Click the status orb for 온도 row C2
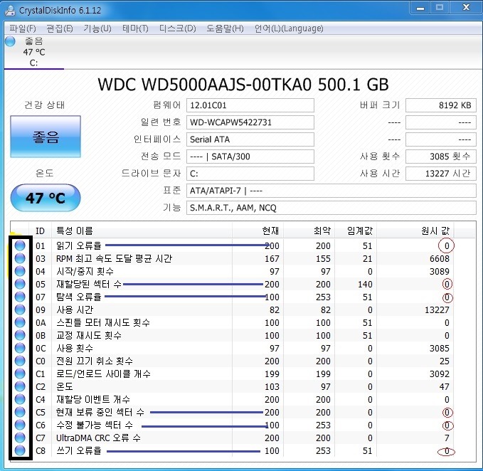 [19, 386]
